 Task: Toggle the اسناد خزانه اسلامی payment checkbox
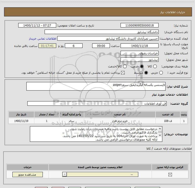coord(123,73)
